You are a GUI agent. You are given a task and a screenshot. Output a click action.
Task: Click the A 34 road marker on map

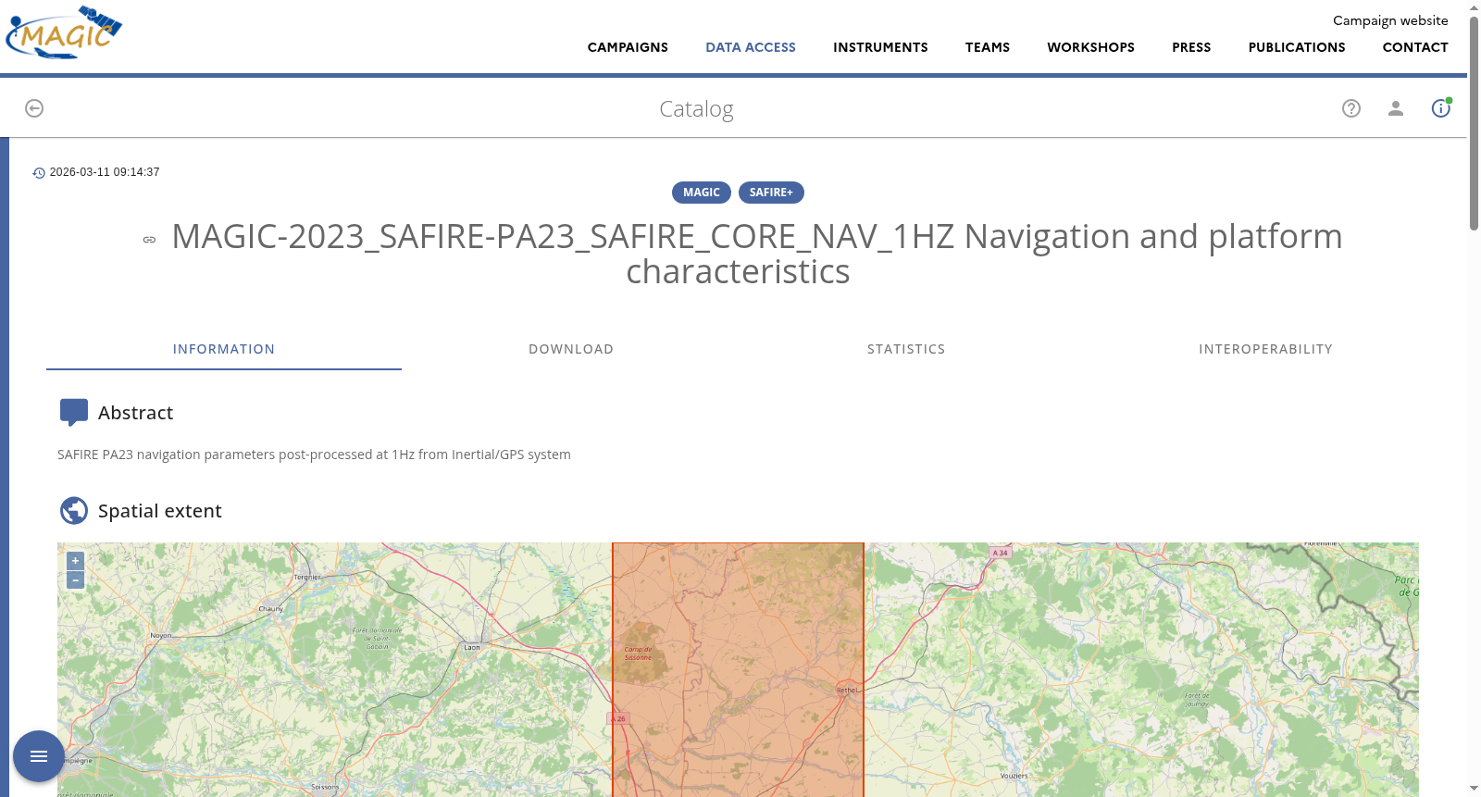point(1000,553)
